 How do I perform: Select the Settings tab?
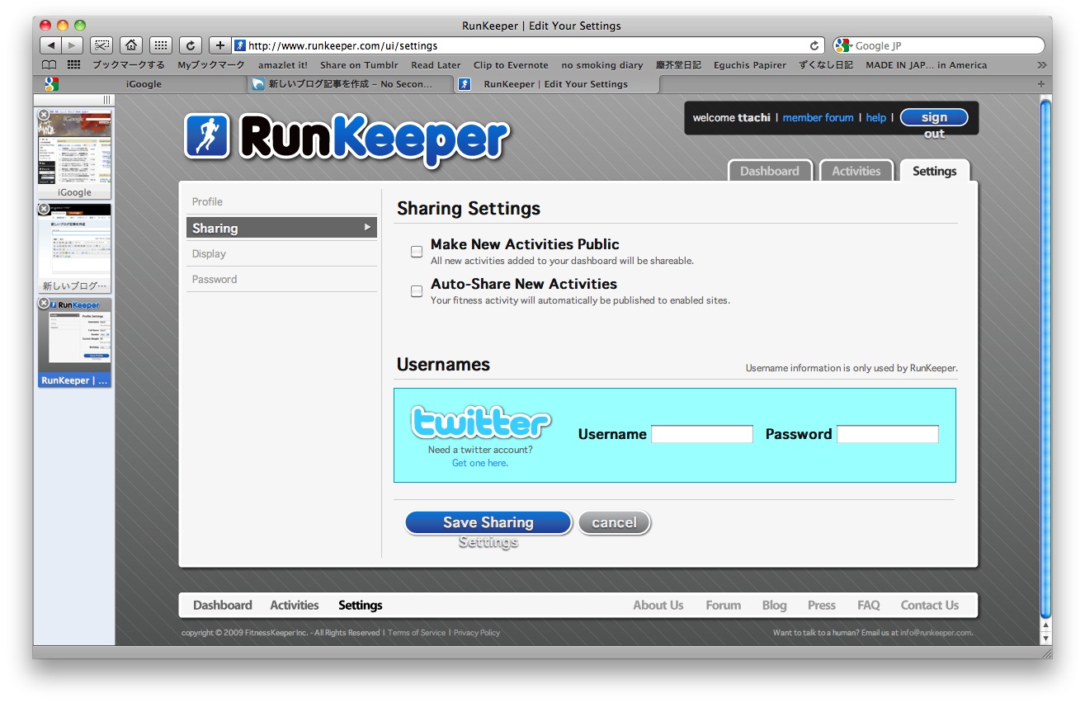click(935, 171)
